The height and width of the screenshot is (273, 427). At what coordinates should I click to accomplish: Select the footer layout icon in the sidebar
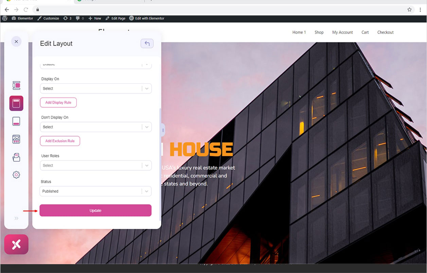coord(16,121)
